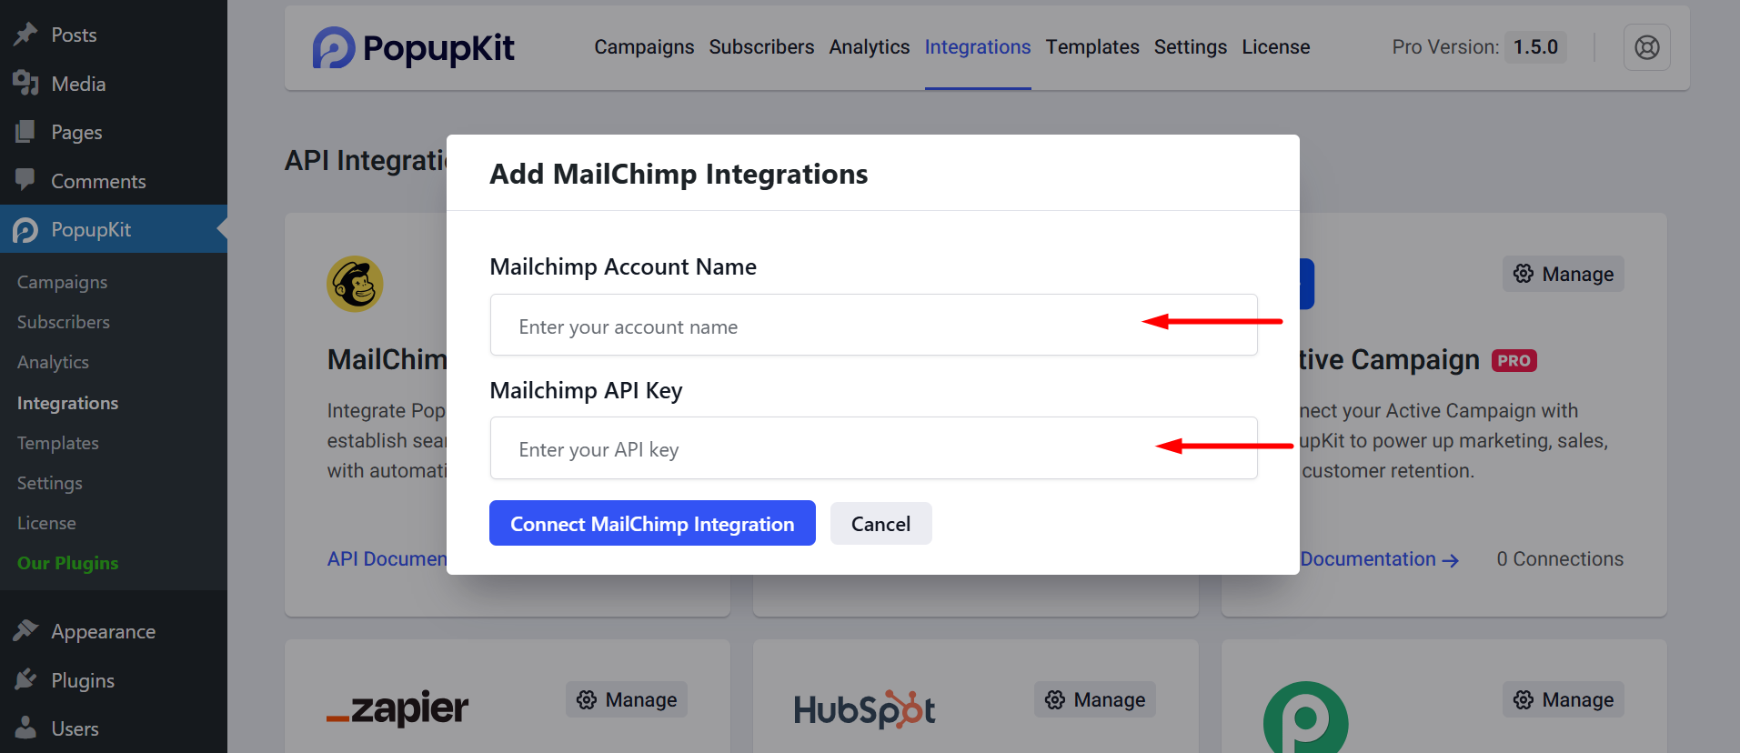Open the Active Campaign Documentation link
1740x753 pixels.
[1369, 558]
